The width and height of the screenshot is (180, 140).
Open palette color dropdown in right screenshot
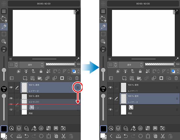(113, 65)
